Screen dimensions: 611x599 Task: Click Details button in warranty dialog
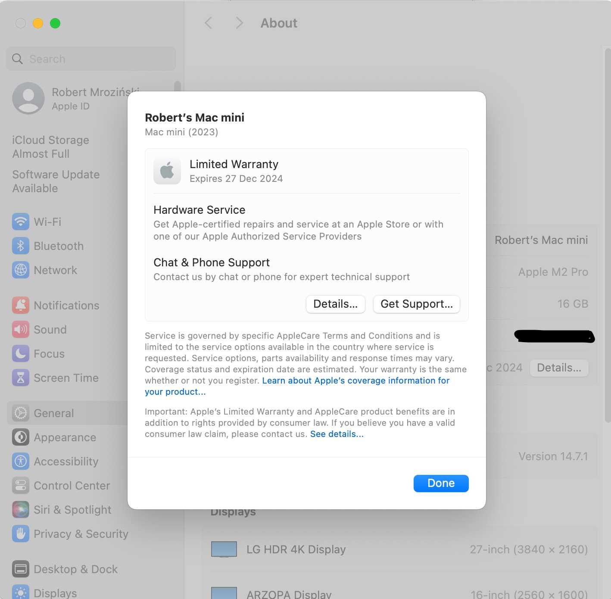click(x=336, y=304)
